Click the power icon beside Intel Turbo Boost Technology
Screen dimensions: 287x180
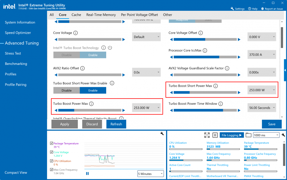tap(110, 48)
